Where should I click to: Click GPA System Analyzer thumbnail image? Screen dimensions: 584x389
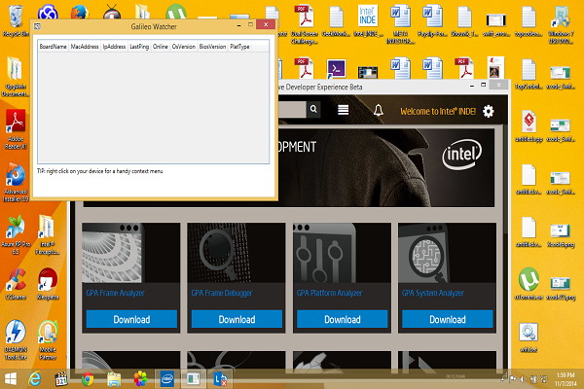click(448, 253)
